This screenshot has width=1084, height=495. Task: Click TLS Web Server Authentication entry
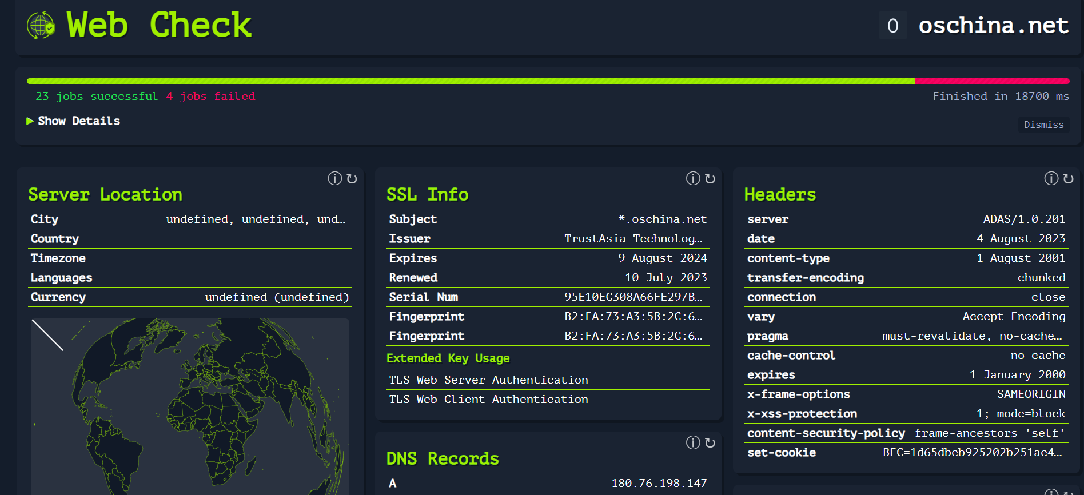pos(548,380)
